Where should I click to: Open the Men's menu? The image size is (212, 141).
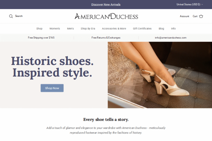(70, 29)
